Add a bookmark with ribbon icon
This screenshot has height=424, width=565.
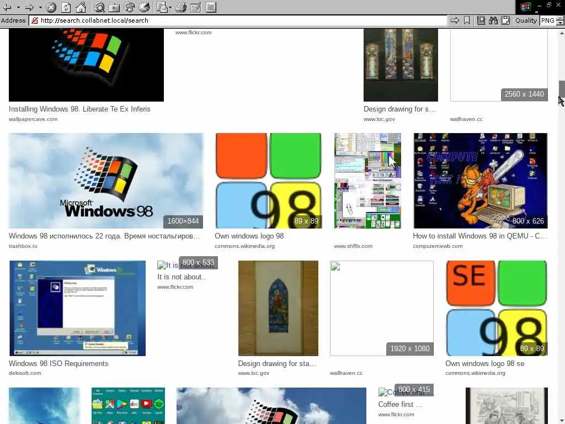tap(467, 20)
